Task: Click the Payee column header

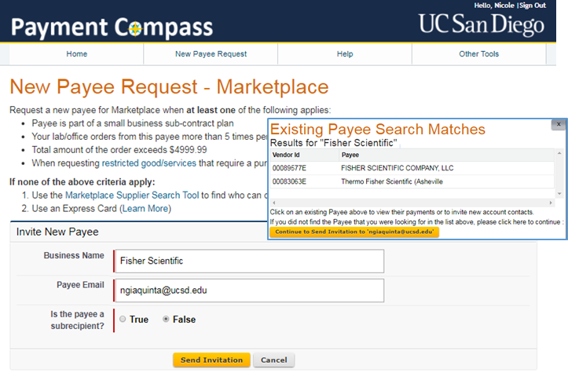Action: [350, 155]
